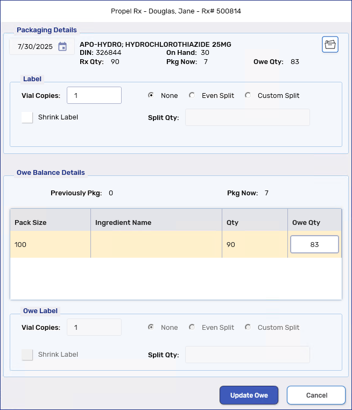The width and height of the screenshot is (352, 410).
Task: Edit the Owe Qty value 83
Action: coord(314,244)
